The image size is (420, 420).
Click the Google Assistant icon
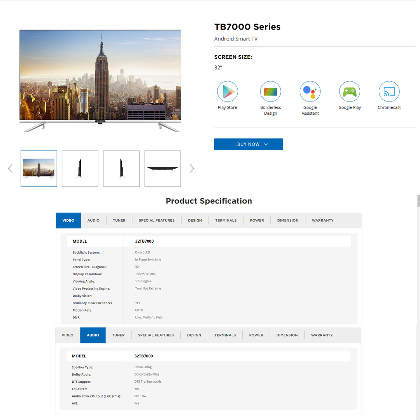pyautogui.click(x=310, y=91)
